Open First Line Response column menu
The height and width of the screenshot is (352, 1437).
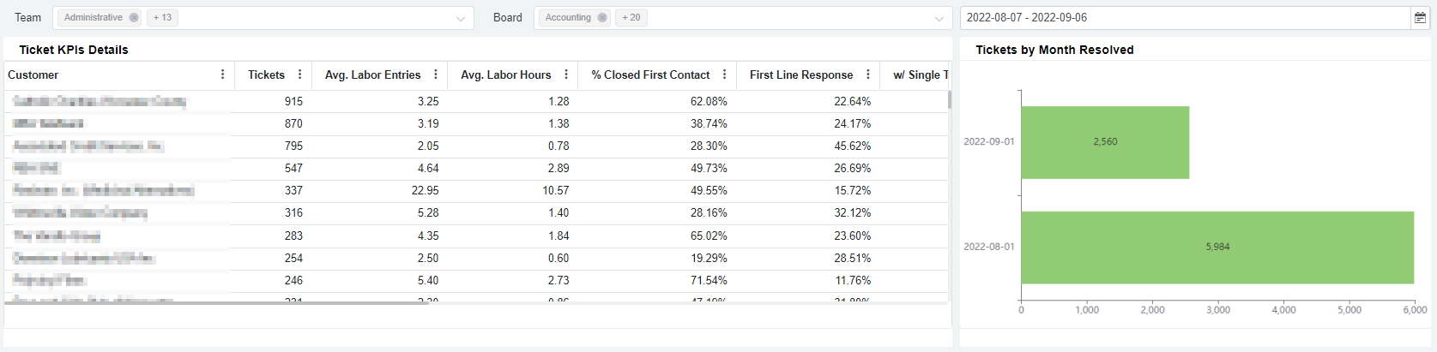click(x=868, y=75)
